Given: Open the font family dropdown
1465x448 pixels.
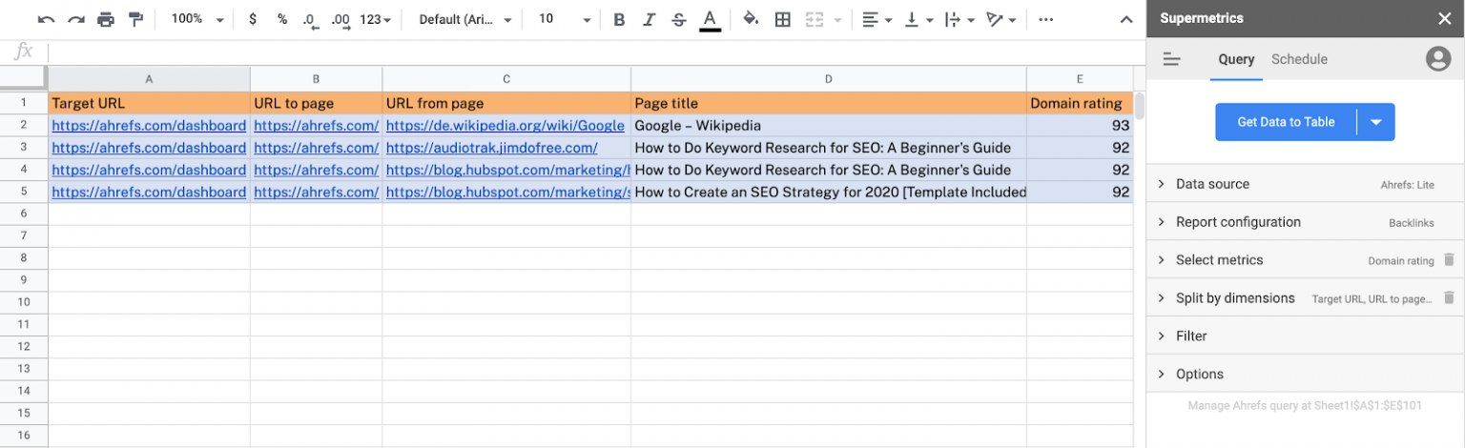Looking at the screenshot, I should click(465, 19).
